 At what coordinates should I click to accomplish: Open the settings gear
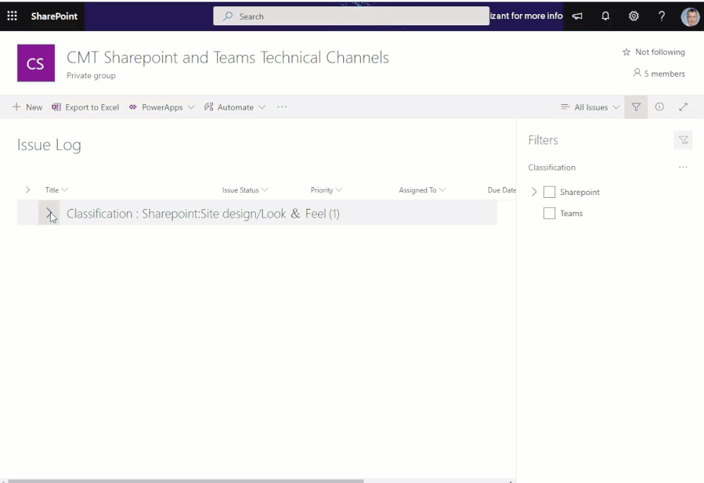634,16
